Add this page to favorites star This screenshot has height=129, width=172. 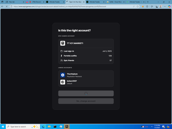(138, 7)
